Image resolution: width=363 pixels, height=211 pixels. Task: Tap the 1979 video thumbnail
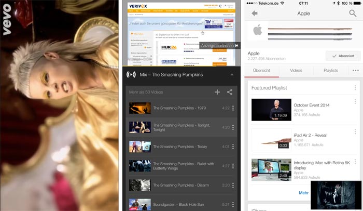coord(140,108)
